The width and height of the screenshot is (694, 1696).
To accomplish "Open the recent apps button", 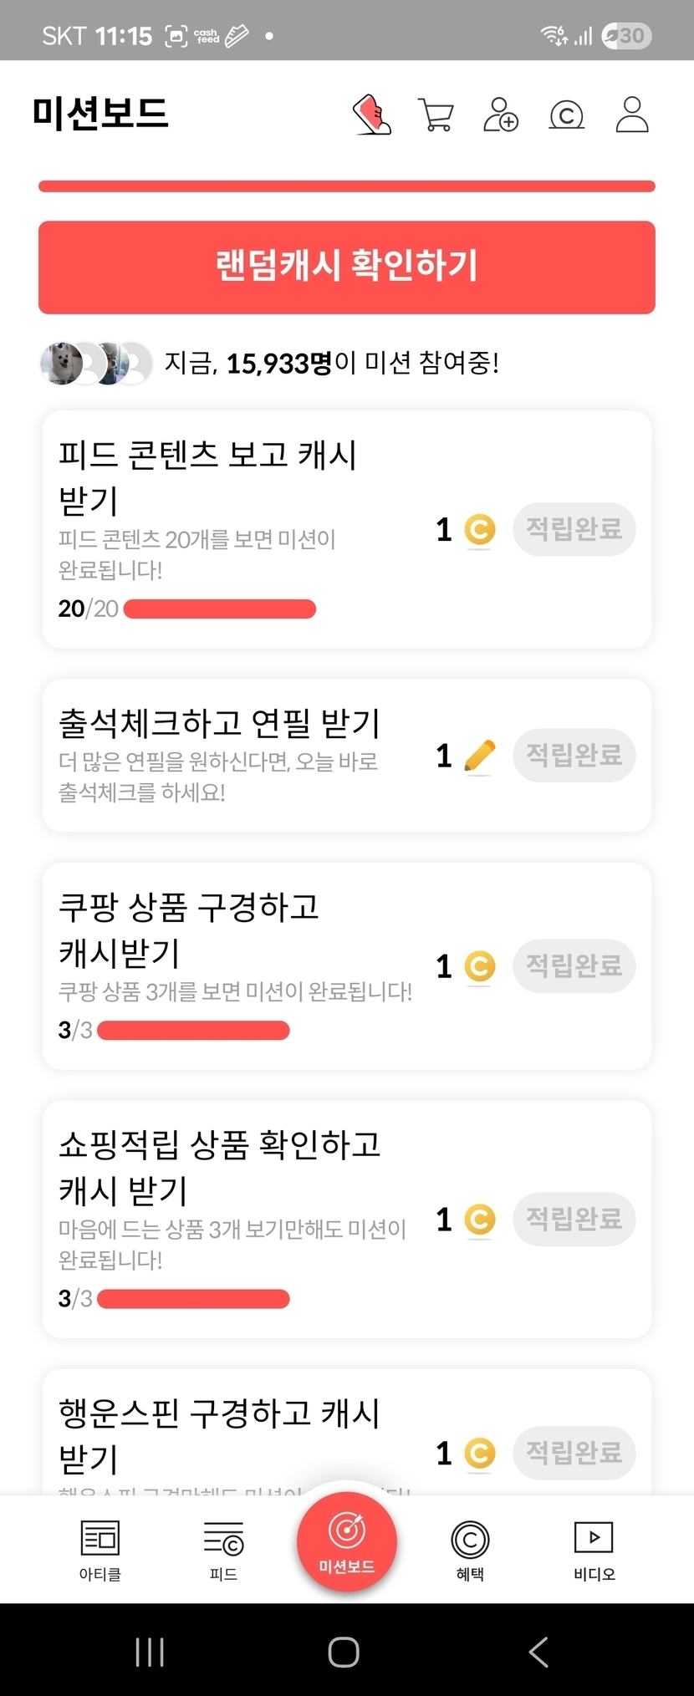I will [150, 1652].
